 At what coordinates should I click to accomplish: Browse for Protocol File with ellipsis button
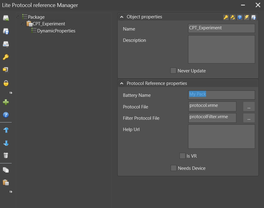249,107
